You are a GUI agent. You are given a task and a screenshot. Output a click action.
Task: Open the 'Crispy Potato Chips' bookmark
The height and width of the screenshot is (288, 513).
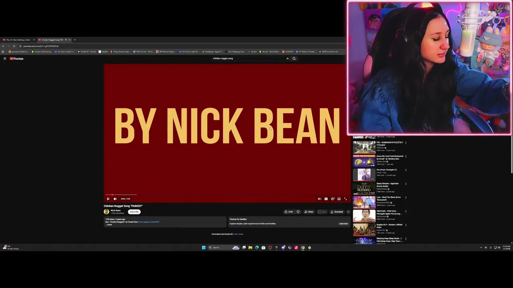point(120,52)
